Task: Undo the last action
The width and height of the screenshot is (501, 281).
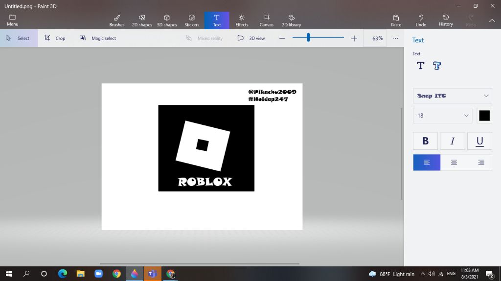Action: 421,20
